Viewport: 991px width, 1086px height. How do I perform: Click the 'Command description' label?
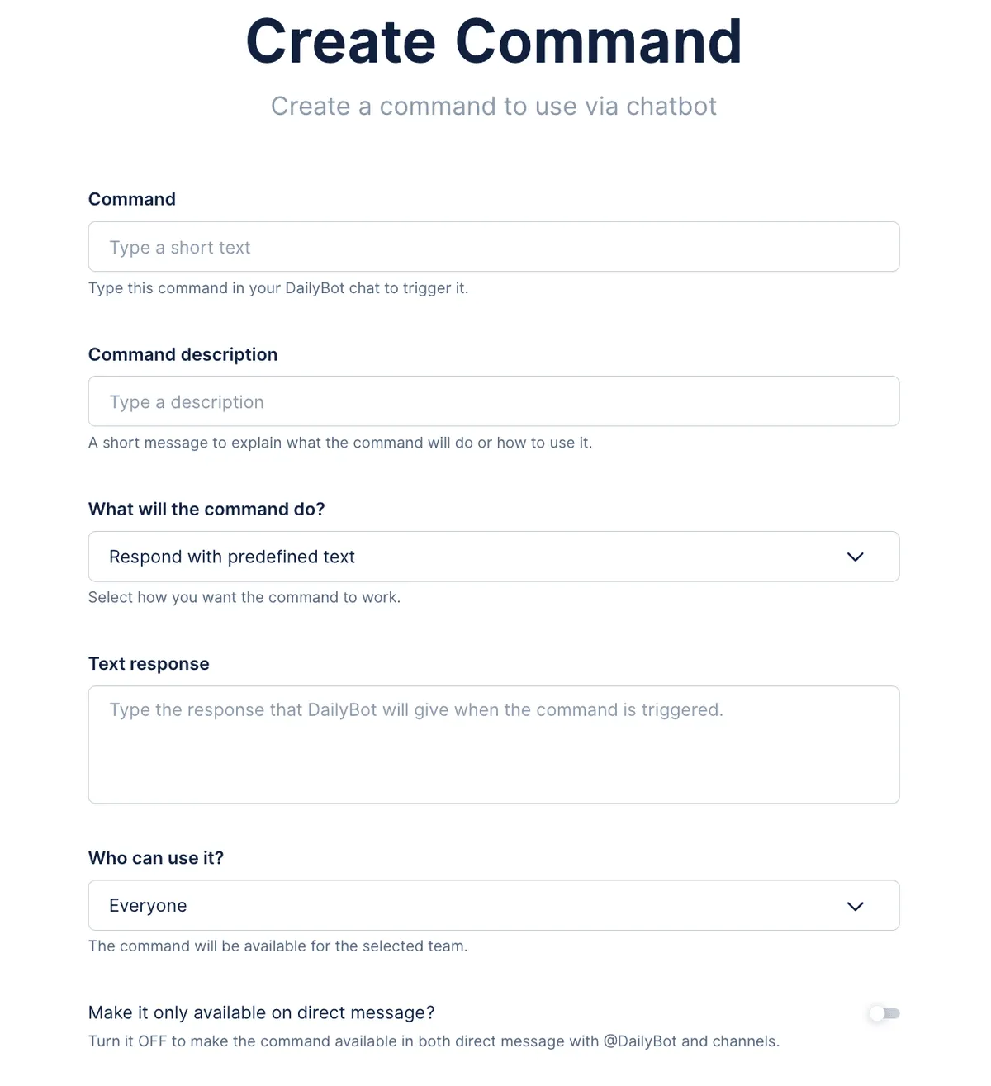point(183,354)
